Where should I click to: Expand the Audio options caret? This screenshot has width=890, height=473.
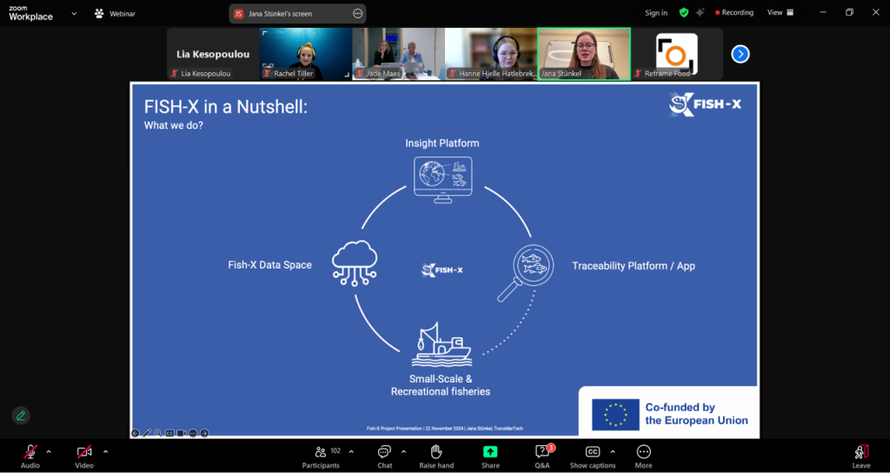[x=49, y=452]
